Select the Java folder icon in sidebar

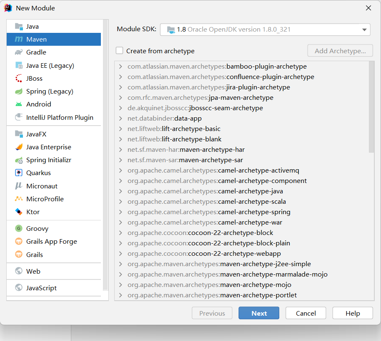[x=19, y=27]
